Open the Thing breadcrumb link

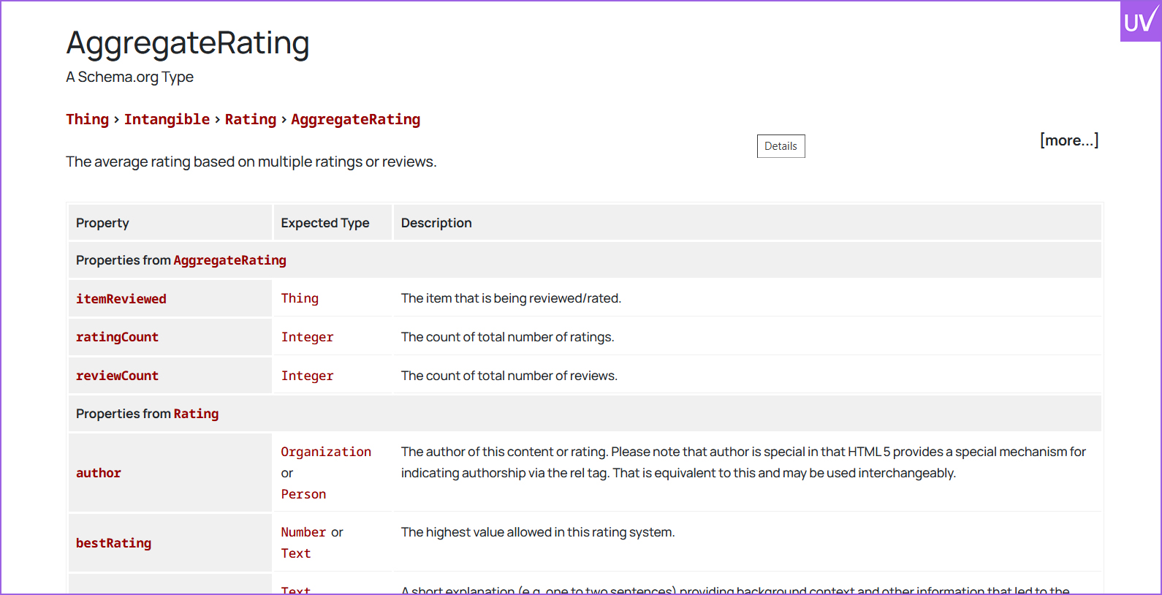(x=87, y=119)
